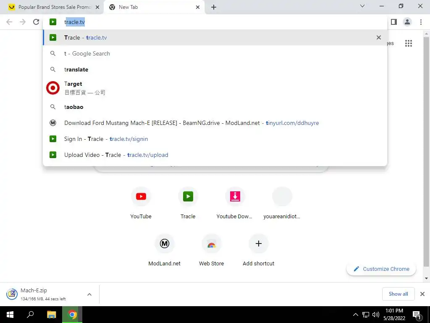Show hidden system tray icons

coord(355,315)
